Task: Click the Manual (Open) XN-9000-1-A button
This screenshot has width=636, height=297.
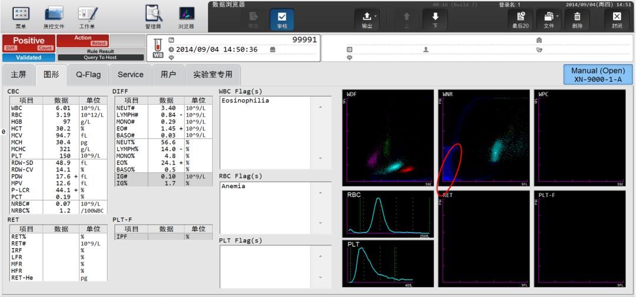Action: (x=598, y=75)
